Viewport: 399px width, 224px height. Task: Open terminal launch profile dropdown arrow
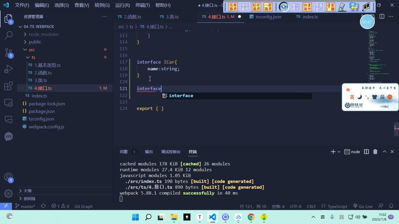pos(339,152)
